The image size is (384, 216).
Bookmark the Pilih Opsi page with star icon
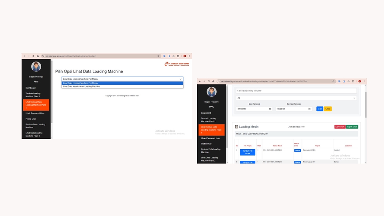(158, 56)
